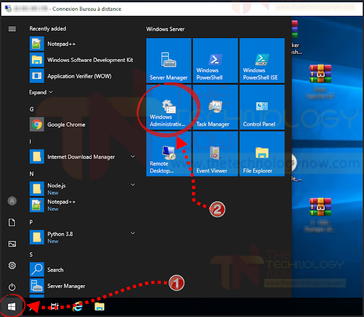
Task: Launch the Windows PowerShell tile
Action: 215,61
